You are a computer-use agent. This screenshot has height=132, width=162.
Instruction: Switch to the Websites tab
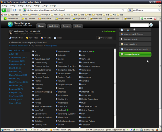pyautogui.click(x=53, y=26)
